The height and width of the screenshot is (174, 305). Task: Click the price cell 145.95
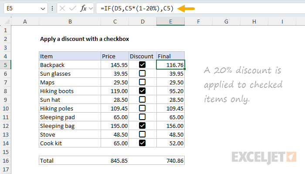point(115,65)
